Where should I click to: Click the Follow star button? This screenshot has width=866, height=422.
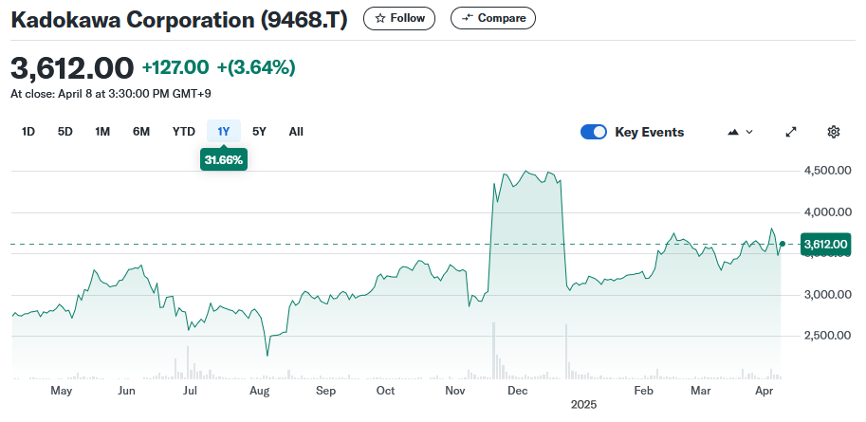[399, 18]
